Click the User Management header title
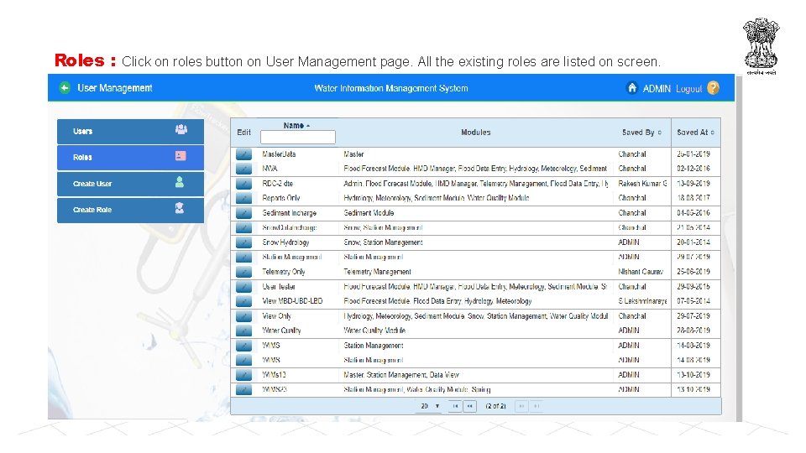This screenshot has width=806, height=453. click(x=115, y=88)
